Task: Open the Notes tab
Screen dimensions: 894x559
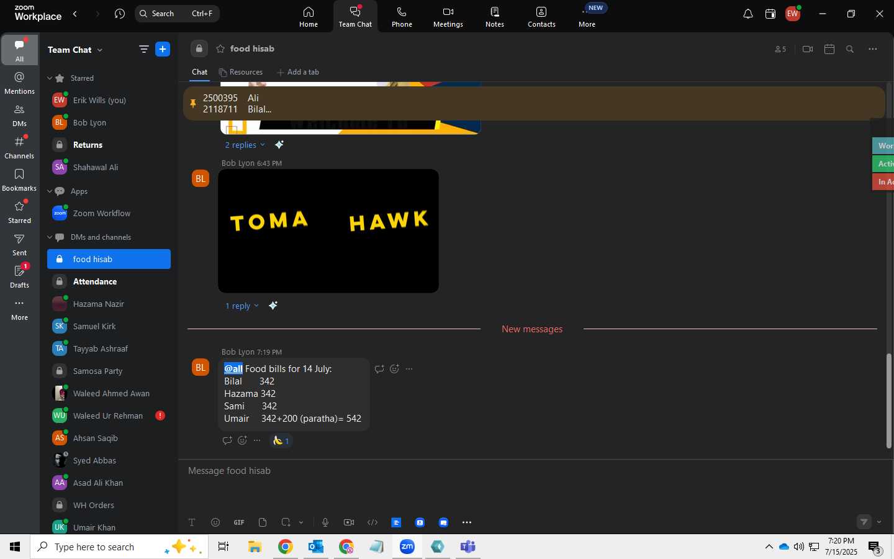Action: click(495, 17)
